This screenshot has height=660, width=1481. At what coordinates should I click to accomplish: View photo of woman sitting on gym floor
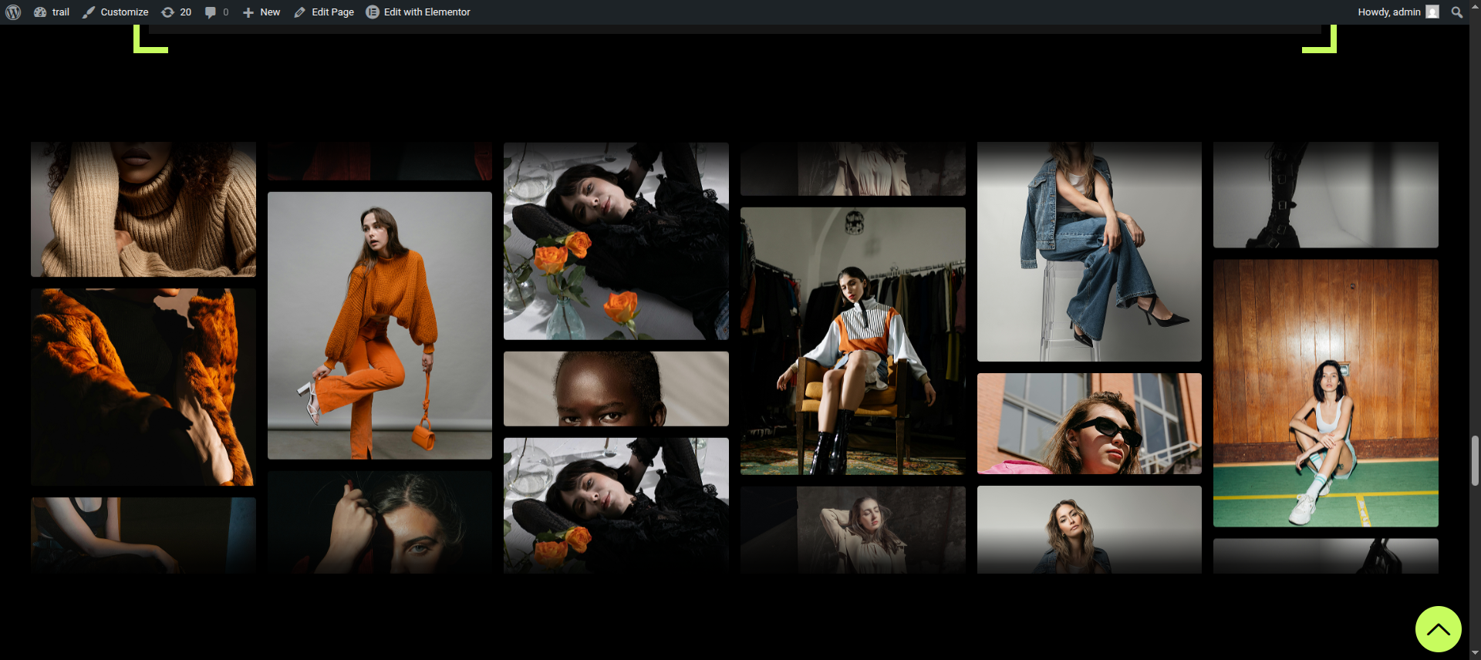pos(1325,393)
